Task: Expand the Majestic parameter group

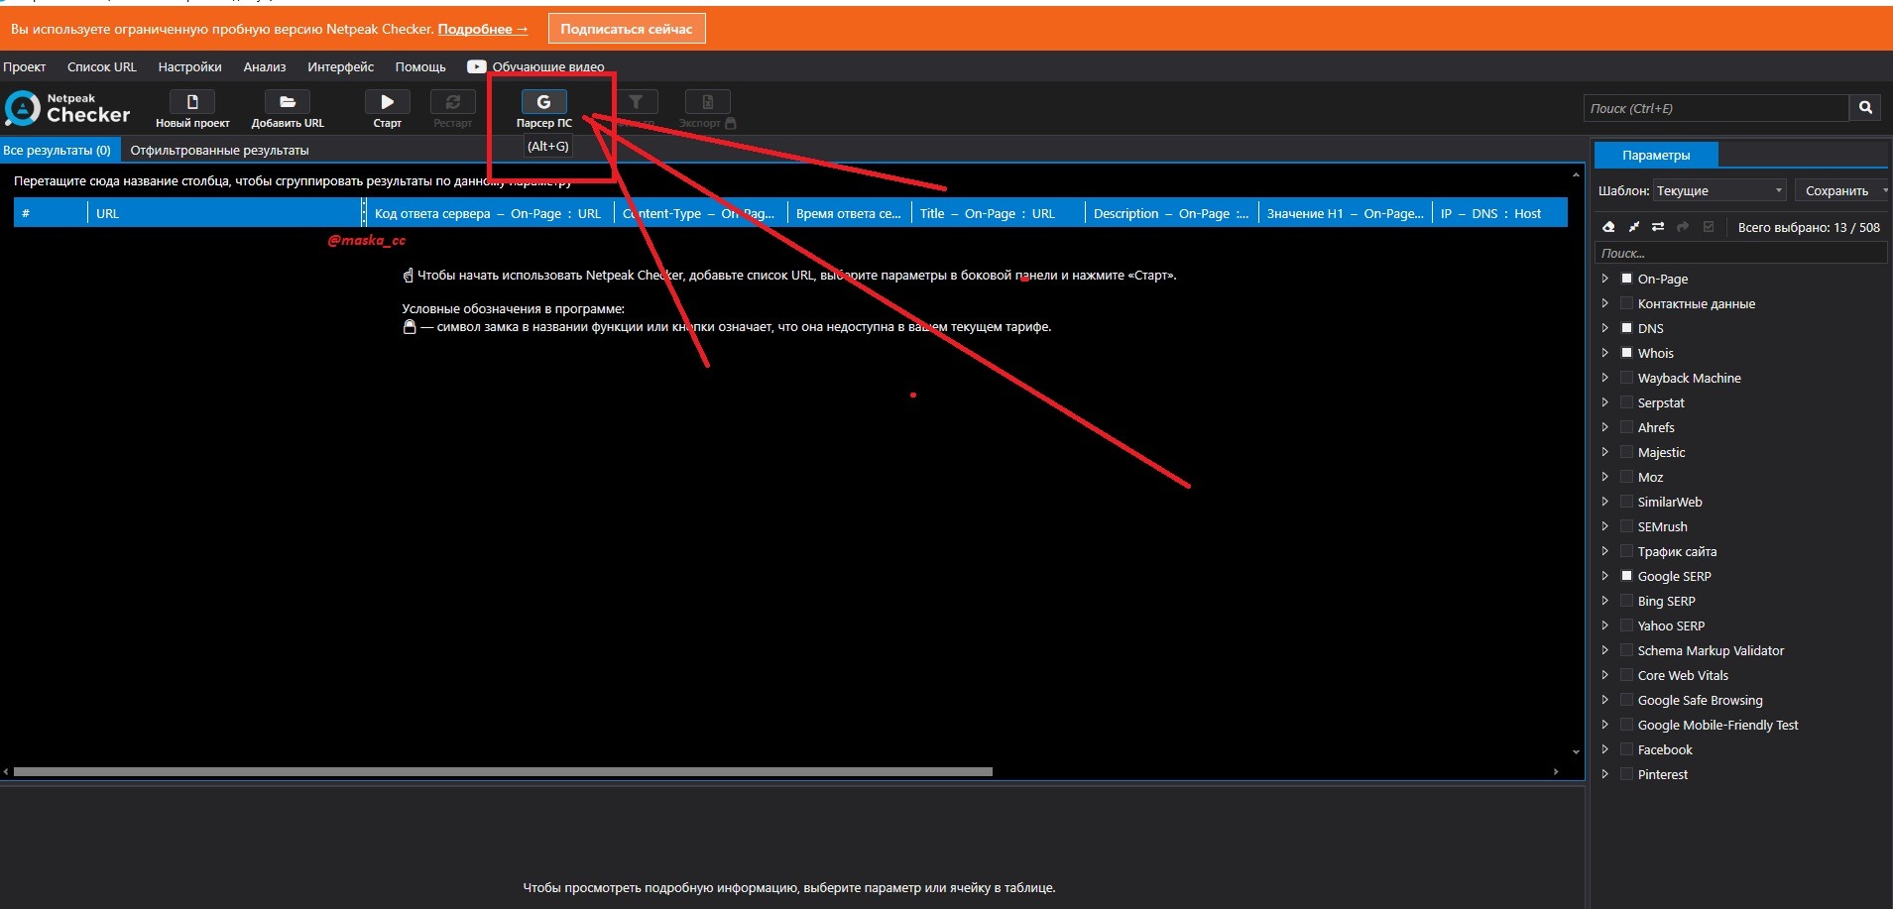Action: point(1604,452)
